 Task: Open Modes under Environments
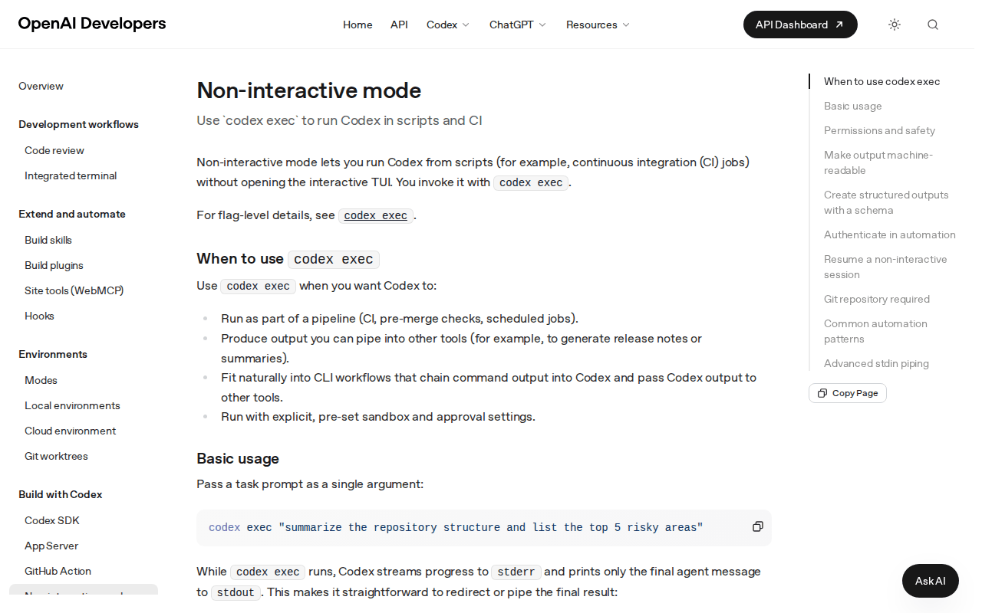[41, 380]
